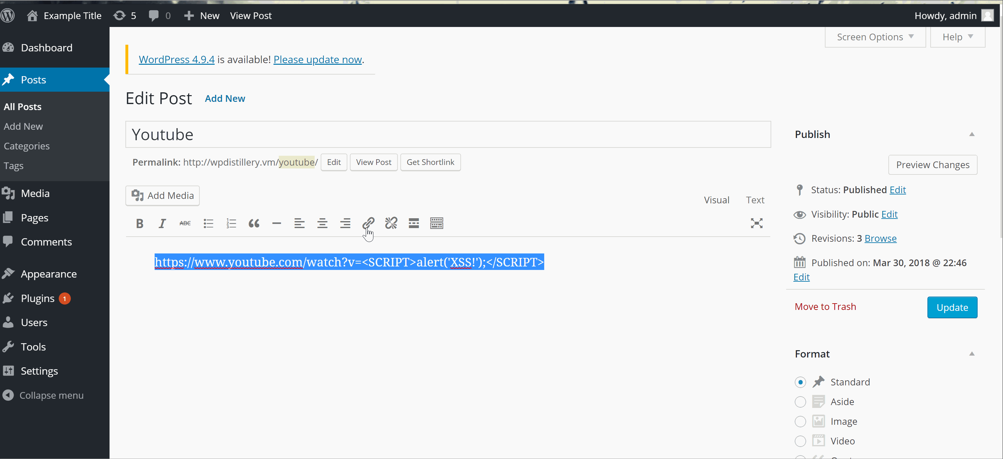
Task: Click the revisions clock icon
Action: tap(800, 239)
